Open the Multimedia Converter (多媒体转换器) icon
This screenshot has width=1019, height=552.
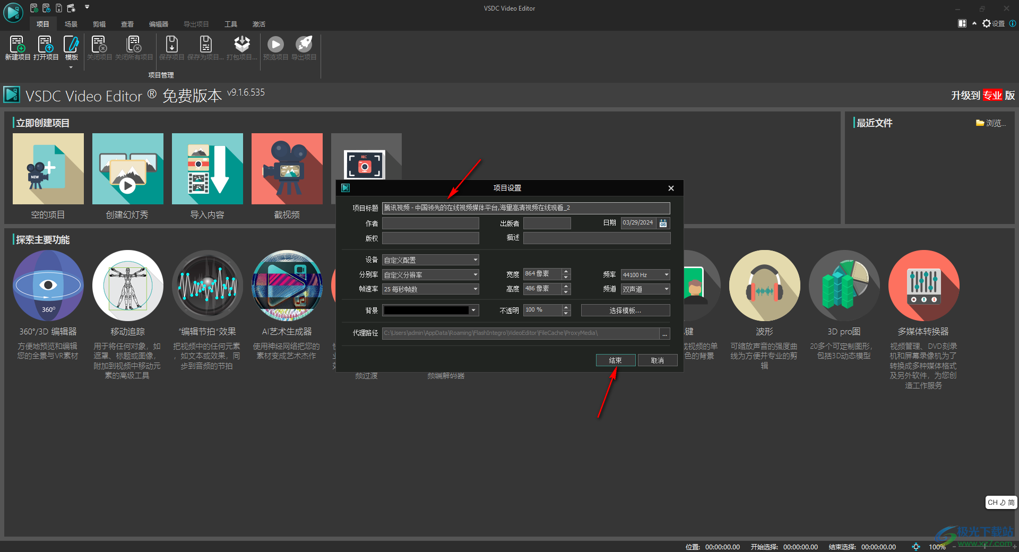(923, 286)
